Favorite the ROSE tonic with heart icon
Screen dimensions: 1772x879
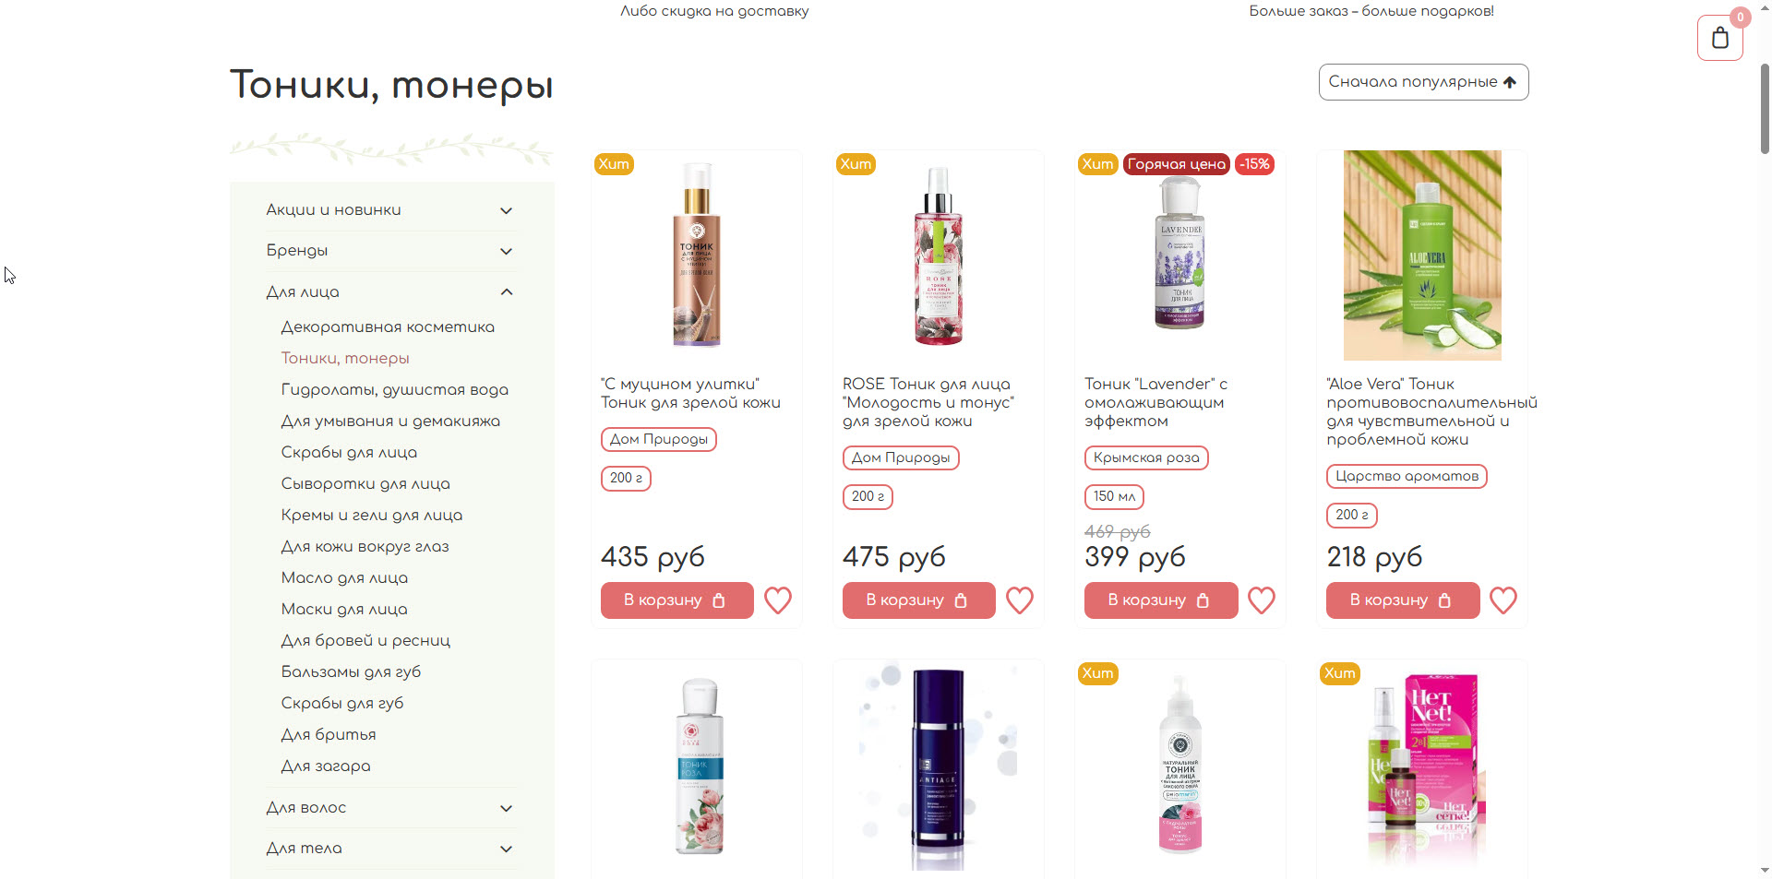(1020, 600)
